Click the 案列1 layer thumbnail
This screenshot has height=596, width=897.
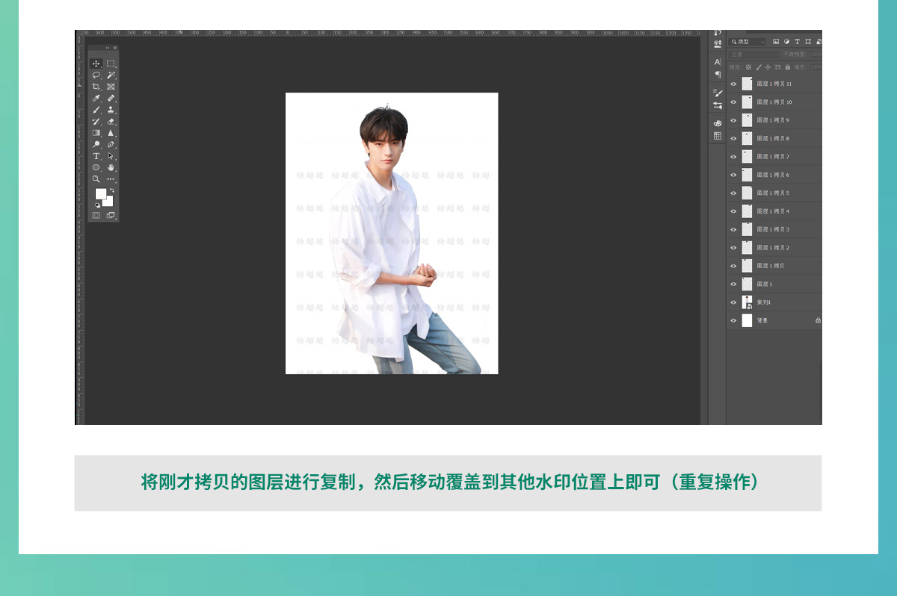(747, 302)
